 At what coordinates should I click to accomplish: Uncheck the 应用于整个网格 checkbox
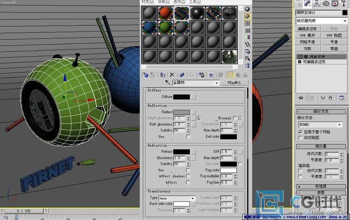300,132
